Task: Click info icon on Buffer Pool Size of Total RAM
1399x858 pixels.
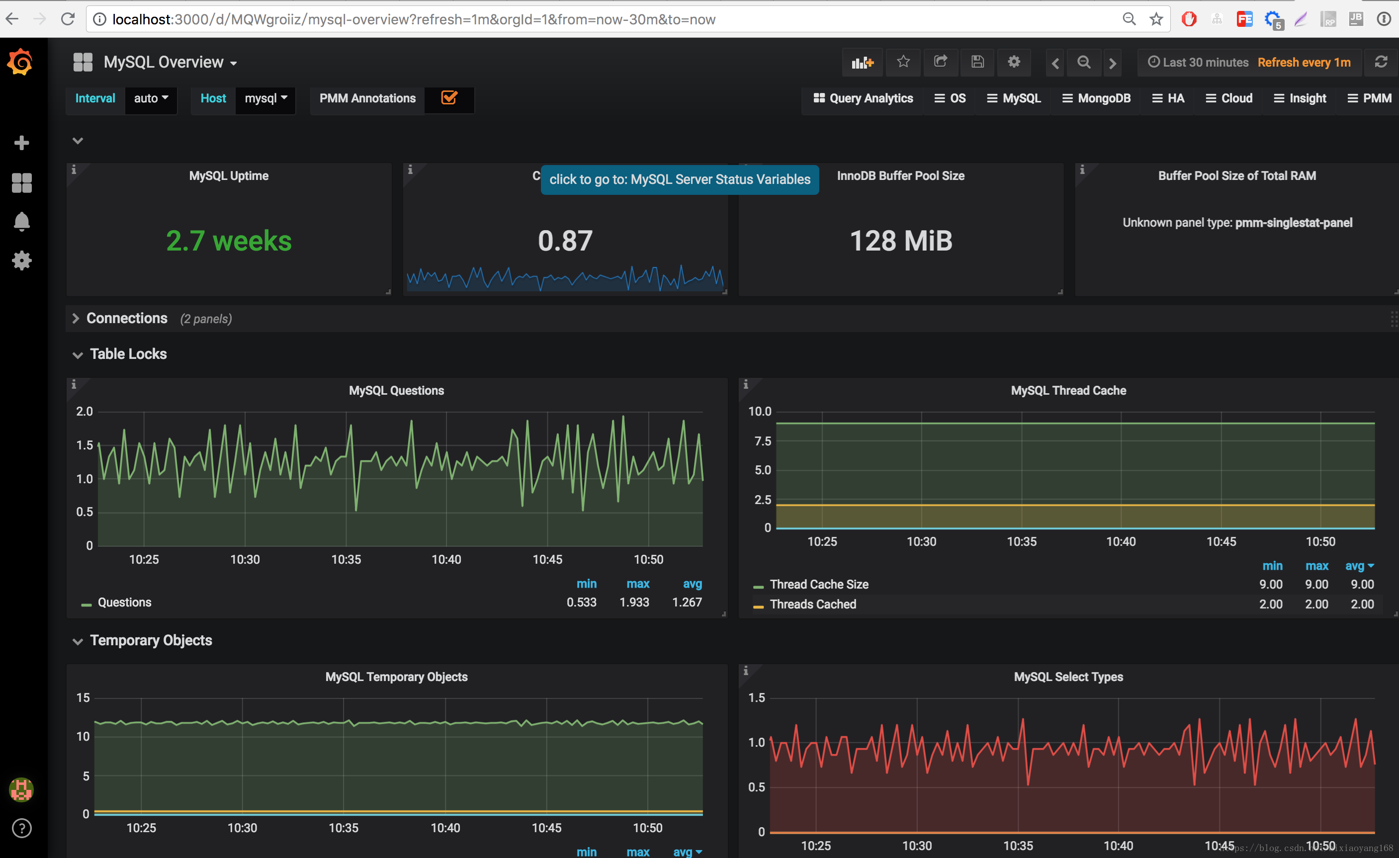Action: coord(1082,169)
